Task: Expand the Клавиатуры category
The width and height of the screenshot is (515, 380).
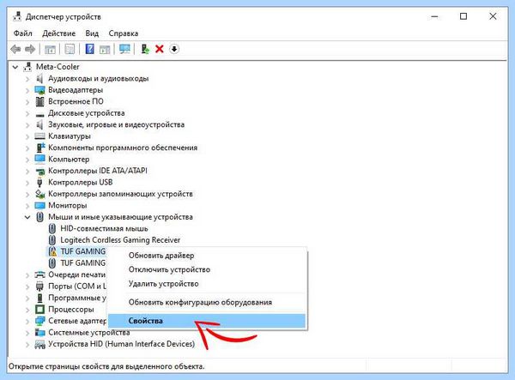Action: click(27, 136)
